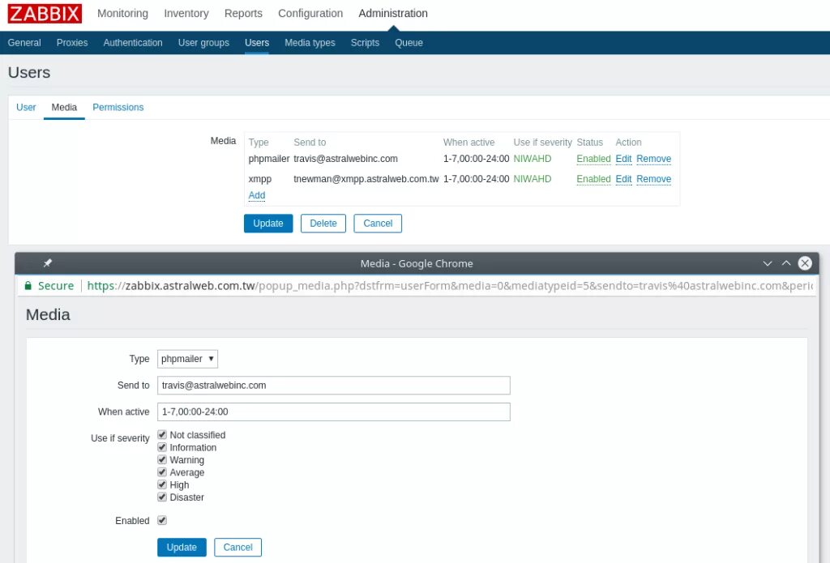Go to the Queue submenu
830x563 pixels.
[x=409, y=43]
